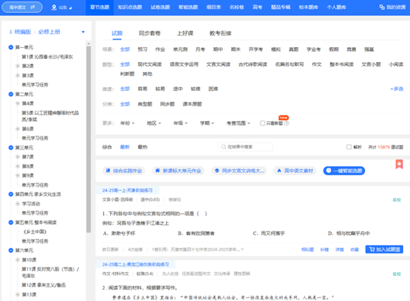Viewport: 410px width, 301px height.
Task: Open the 地区 filter dropdown
Action: tap(154, 124)
